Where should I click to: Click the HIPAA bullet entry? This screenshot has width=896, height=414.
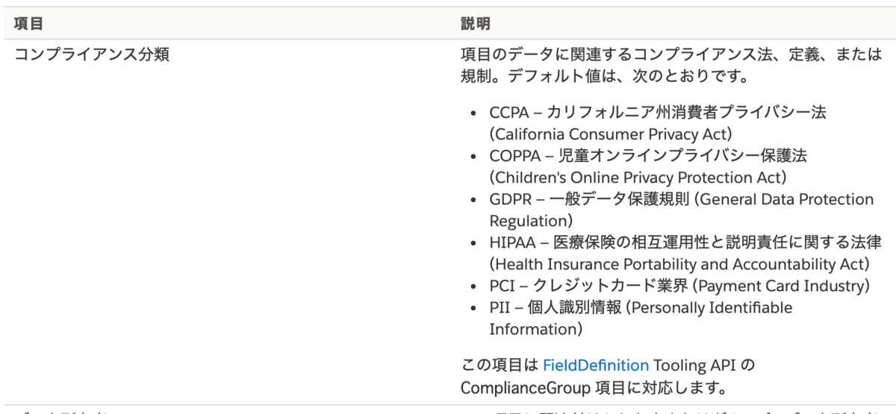[685, 253]
